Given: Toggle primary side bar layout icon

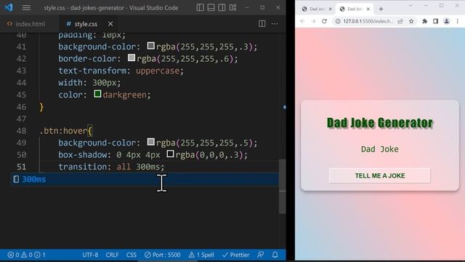Looking at the screenshot, I should point(201,8).
